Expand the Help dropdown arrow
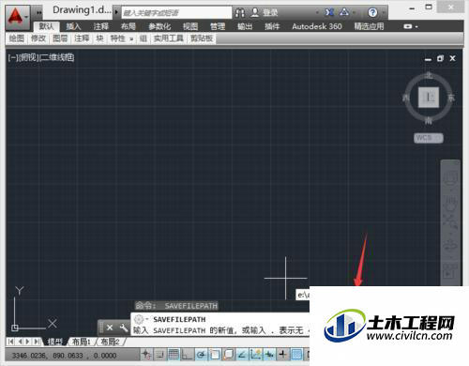 [x=384, y=13]
